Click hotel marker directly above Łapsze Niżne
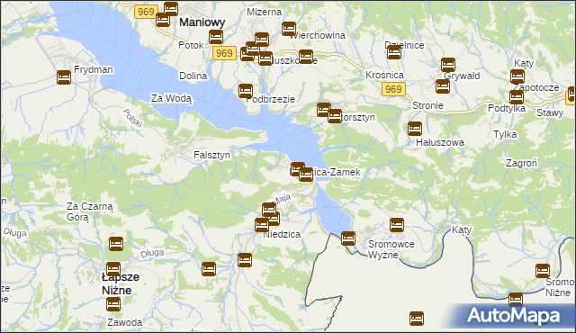 point(113,269)
